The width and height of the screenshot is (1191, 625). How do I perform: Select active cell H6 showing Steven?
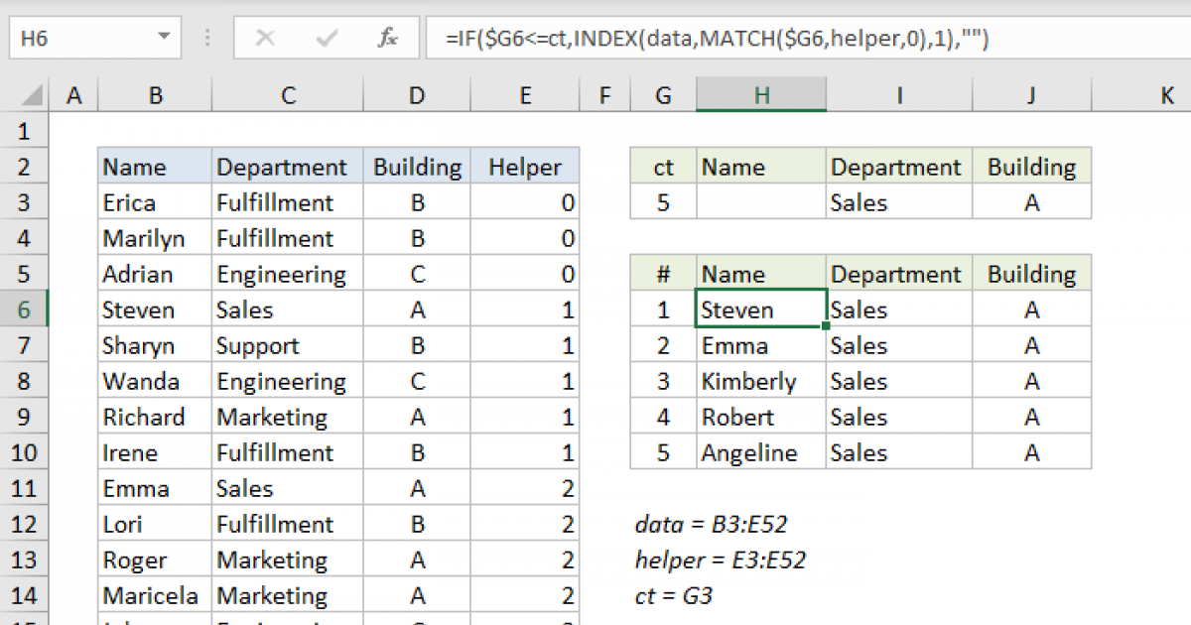(761, 310)
